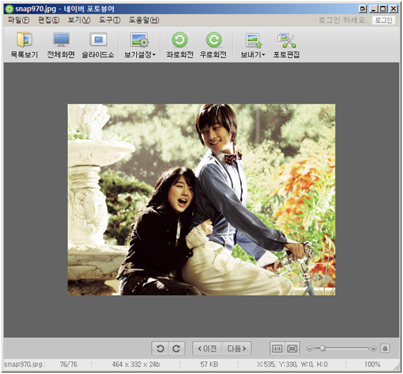Image resolution: width=403 pixels, height=374 pixels.
Task: Click the zoom slider handle
Action: tap(323, 349)
